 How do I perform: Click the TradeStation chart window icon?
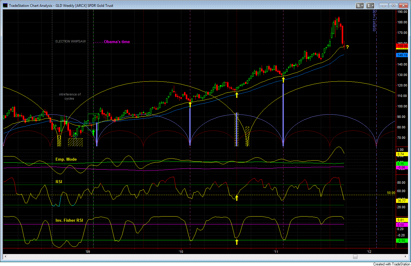point(5,5)
